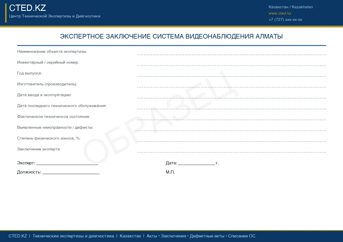Open the www.cted.kz website link
This screenshot has height=242, width=343.
tap(280, 13)
